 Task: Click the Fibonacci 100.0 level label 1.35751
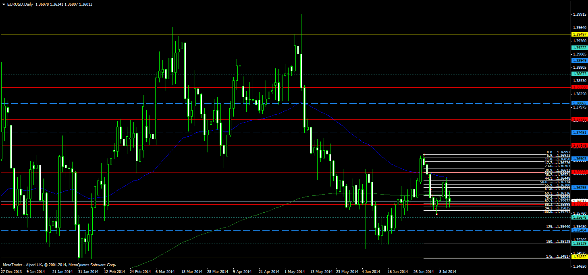click(557, 211)
